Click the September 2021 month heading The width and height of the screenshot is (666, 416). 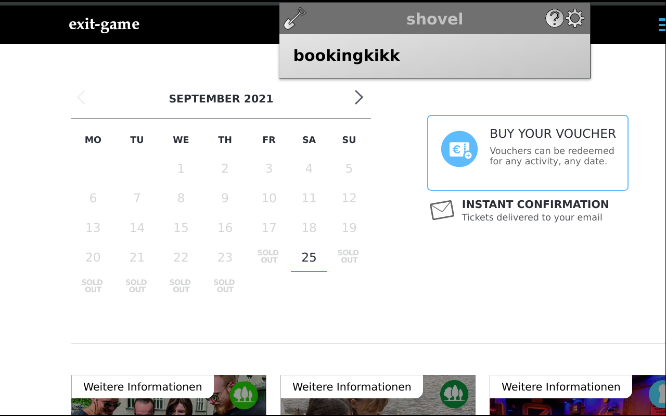point(221,98)
